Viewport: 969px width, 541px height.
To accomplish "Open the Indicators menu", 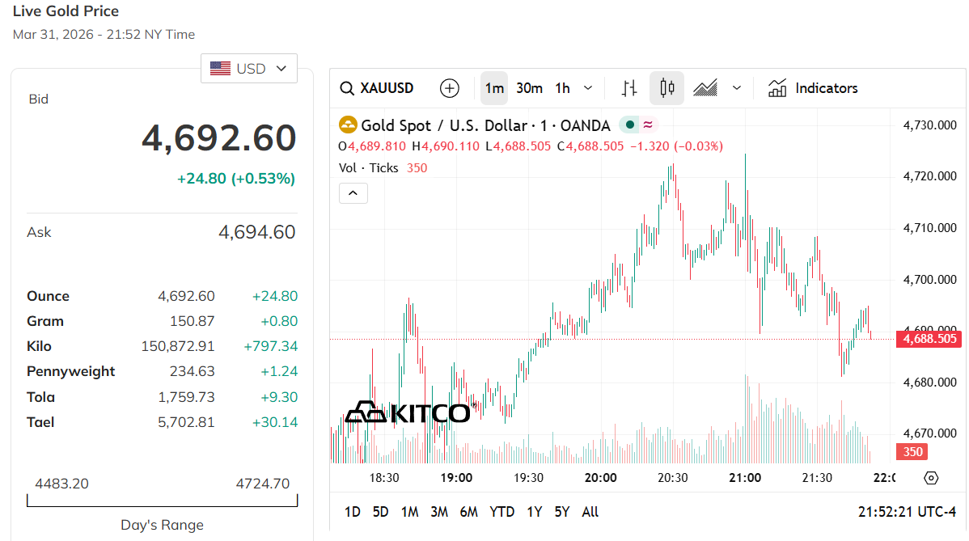I will coord(813,88).
